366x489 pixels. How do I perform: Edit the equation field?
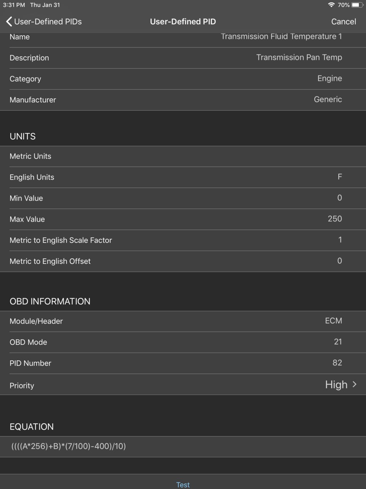[183, 446]
